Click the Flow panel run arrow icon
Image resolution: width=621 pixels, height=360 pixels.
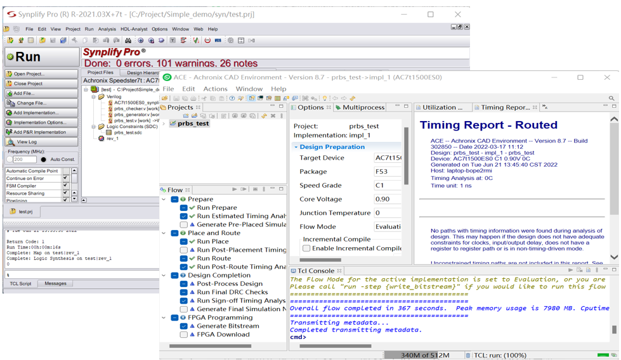click(235, 190)
